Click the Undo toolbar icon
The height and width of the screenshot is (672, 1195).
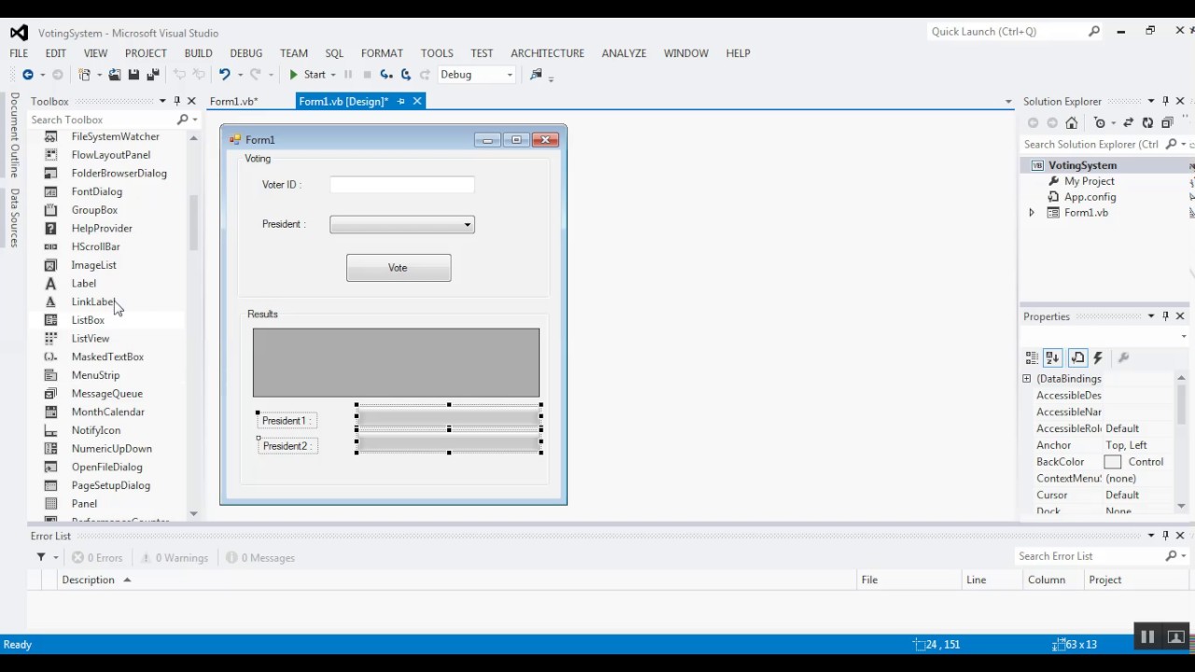pos(224,75)
